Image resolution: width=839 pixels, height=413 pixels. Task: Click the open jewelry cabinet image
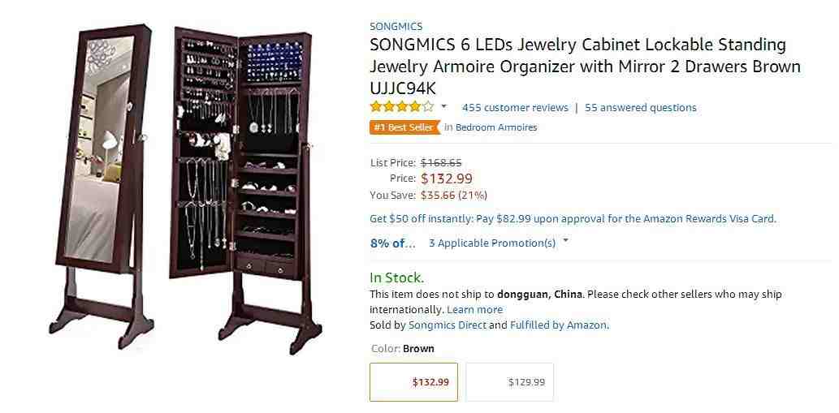[245, 190]
